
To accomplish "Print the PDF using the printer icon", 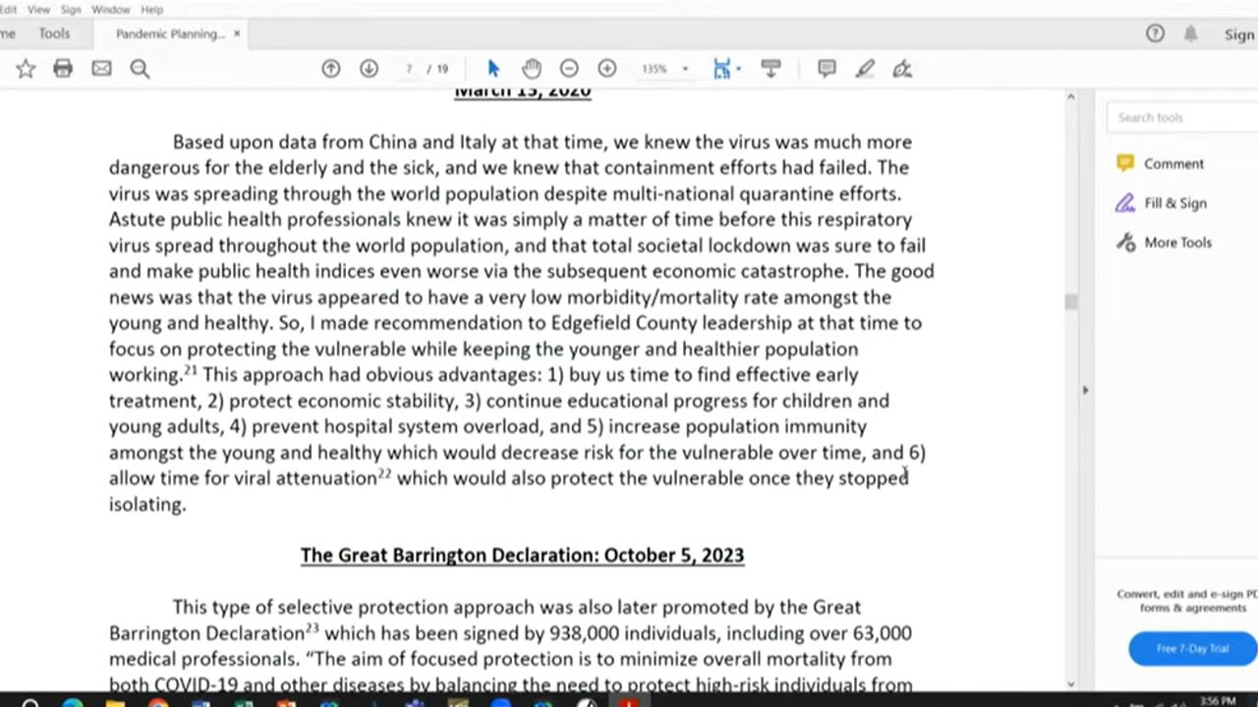I will pos(63,69).
